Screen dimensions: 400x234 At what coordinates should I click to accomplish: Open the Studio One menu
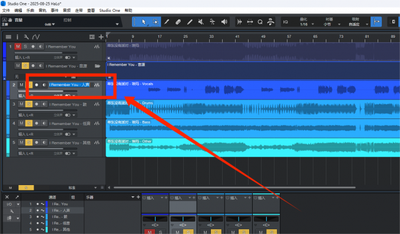[x=110, y=11]
